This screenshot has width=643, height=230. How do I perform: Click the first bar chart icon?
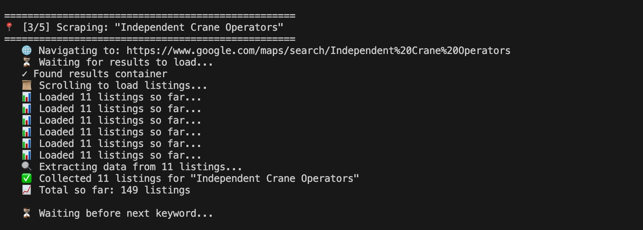coord(26,97)
